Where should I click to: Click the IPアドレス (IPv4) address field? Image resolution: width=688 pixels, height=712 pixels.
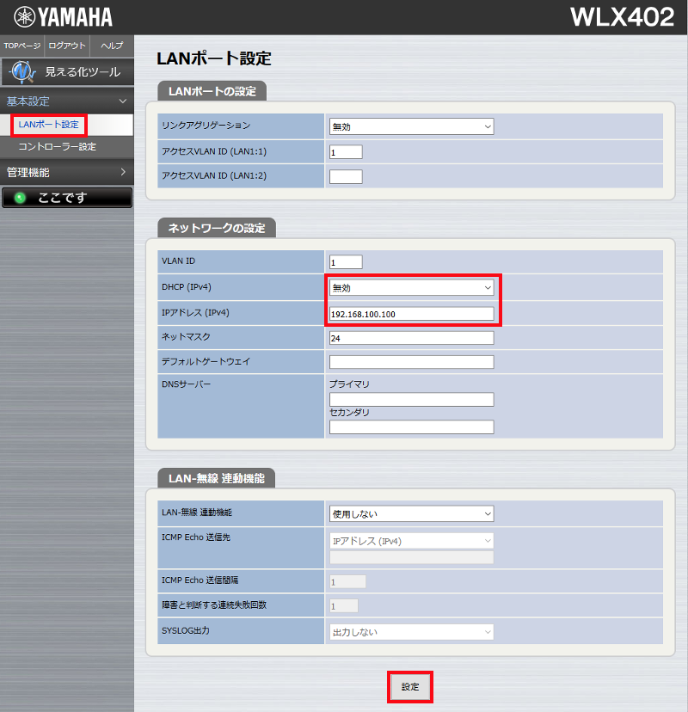coord(411,313)
